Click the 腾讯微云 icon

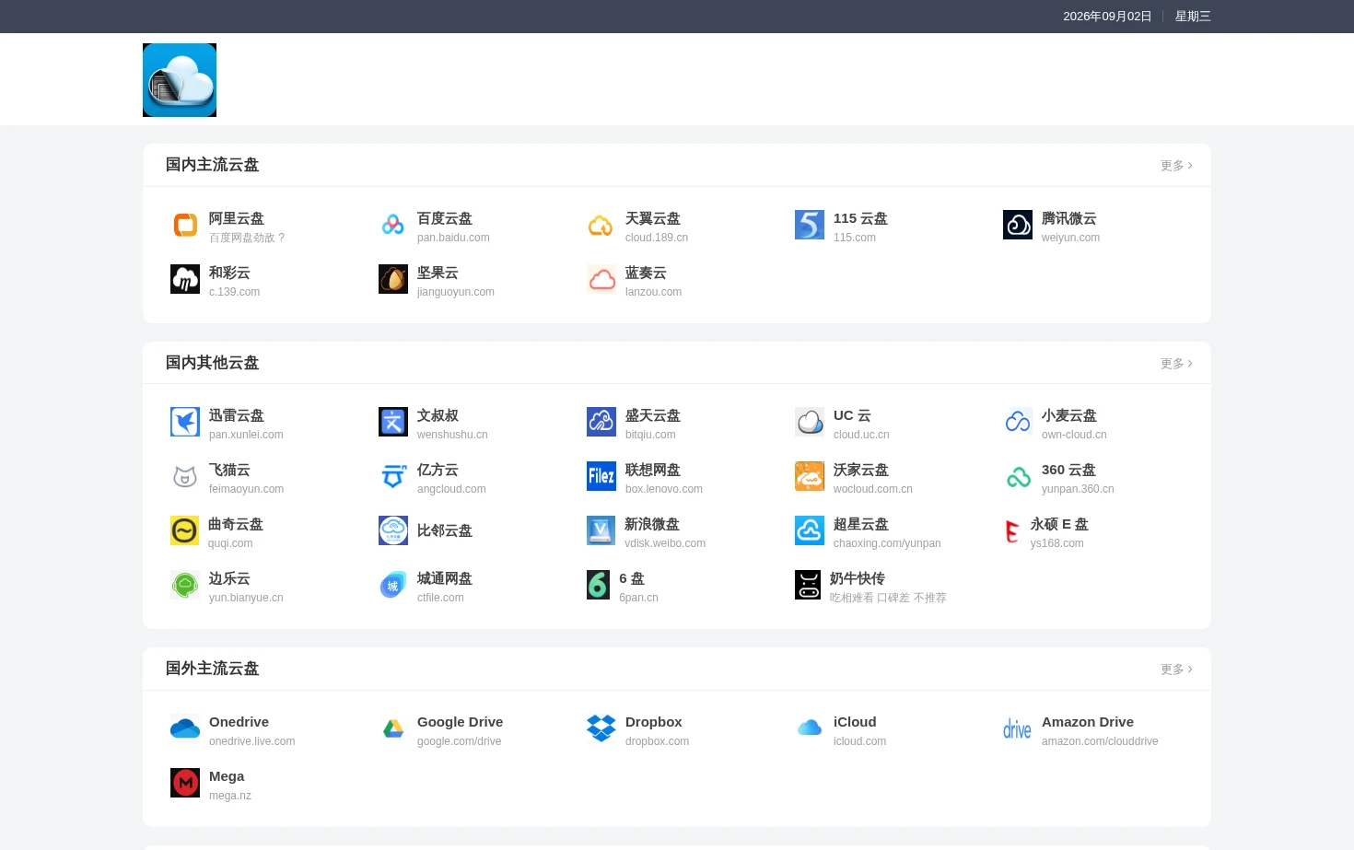[1018, 225]
